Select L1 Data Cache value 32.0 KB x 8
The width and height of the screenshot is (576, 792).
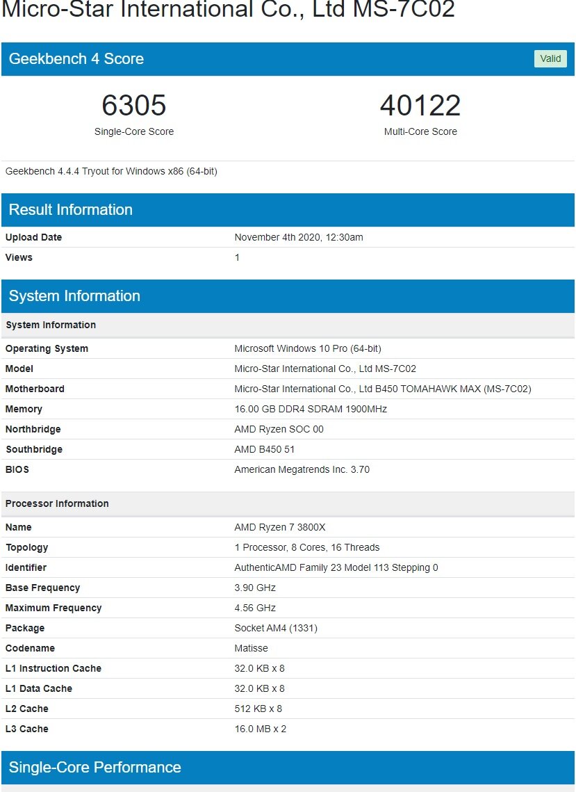point(259,689)
